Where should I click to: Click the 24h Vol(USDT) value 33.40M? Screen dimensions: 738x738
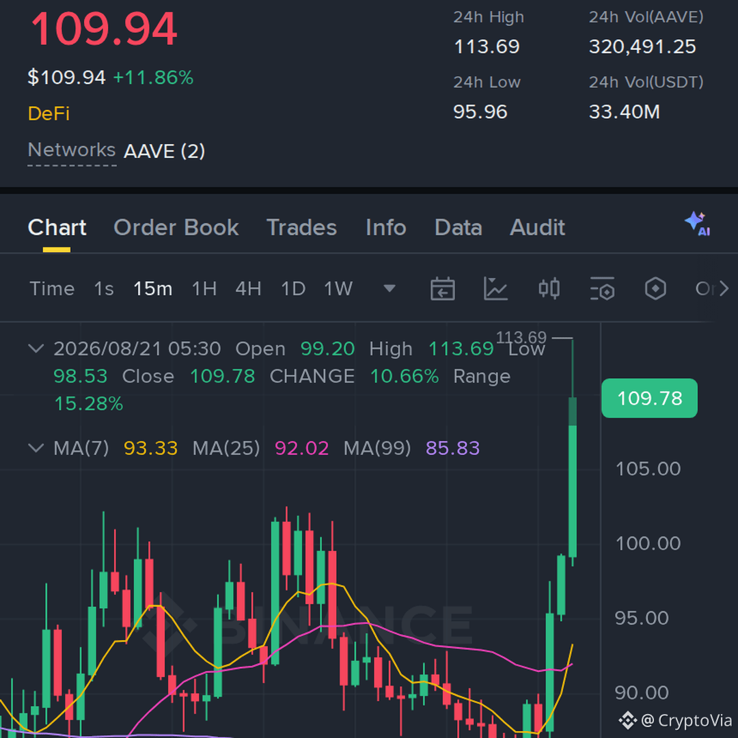click(624, 112)
